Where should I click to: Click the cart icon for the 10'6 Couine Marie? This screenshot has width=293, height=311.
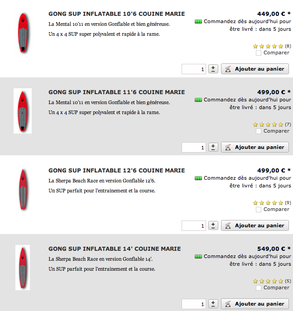point(228,69)
